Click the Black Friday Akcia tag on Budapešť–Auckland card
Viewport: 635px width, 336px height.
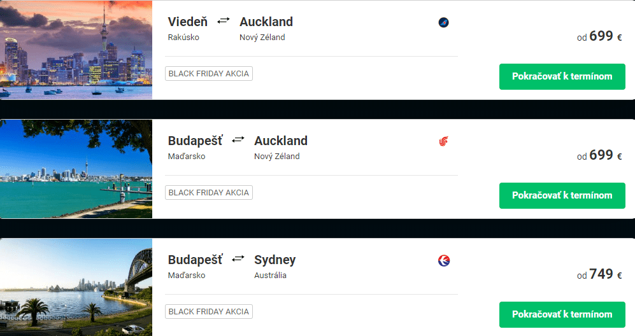(209, 192)
